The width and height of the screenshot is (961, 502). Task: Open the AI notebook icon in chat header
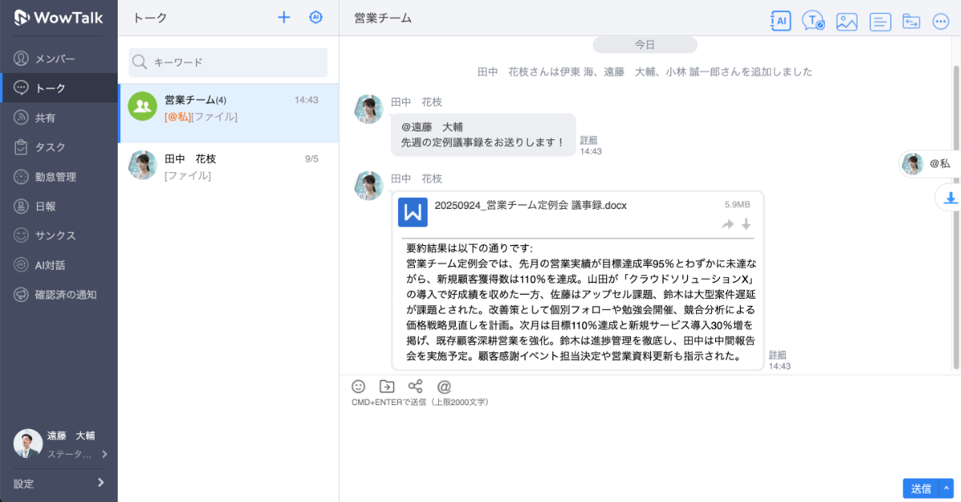tap(780, 22)
